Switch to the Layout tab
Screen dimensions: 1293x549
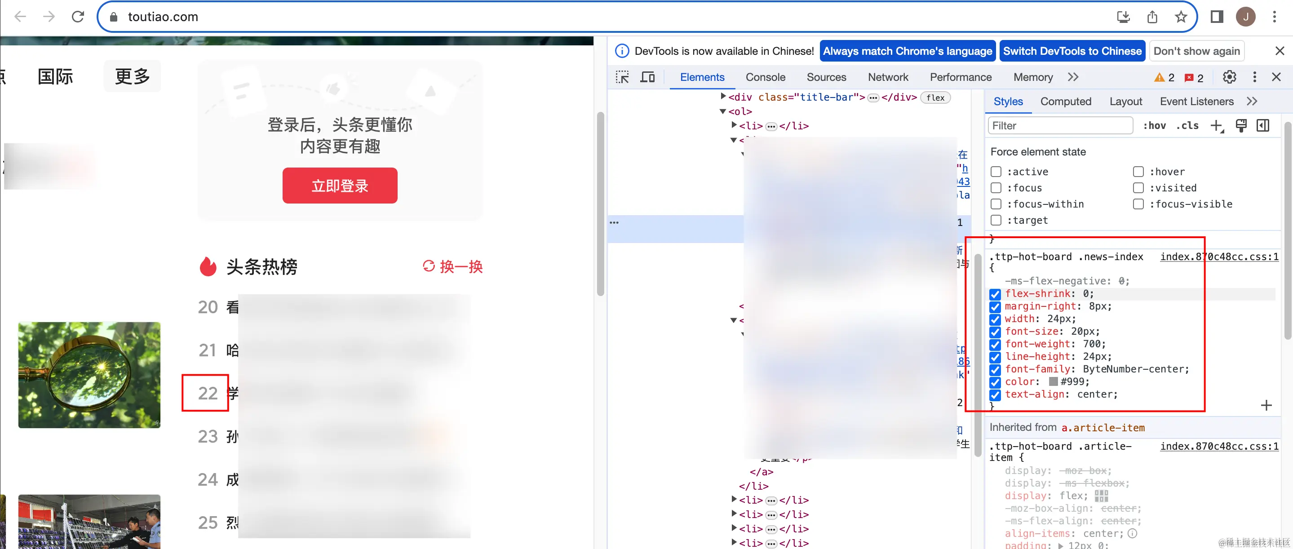point(1125,102)
